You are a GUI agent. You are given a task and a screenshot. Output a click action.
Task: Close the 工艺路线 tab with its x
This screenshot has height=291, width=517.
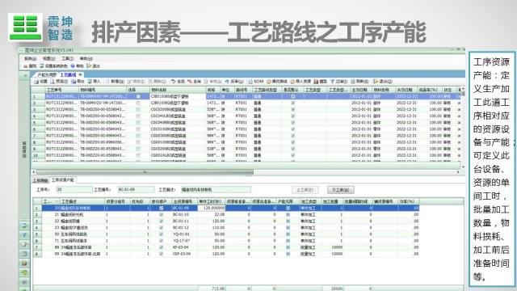tap(80, 75)
